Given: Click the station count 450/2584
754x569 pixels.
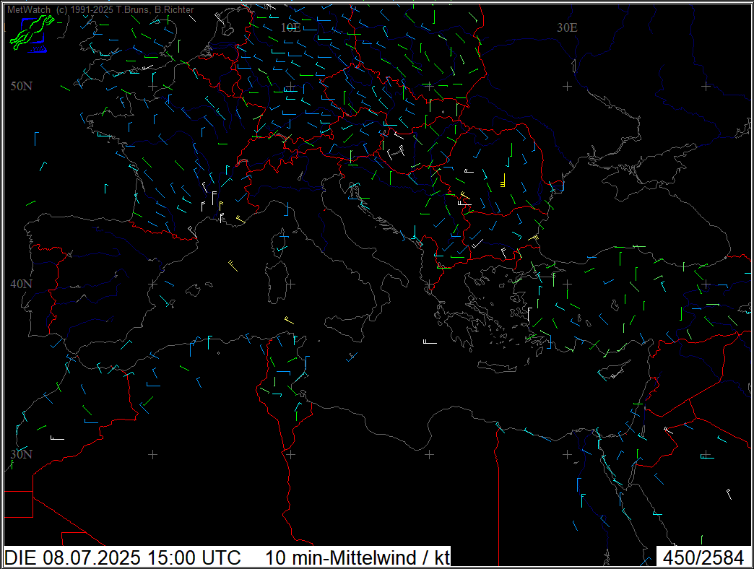Looking at the screenshot, I should tap(703, 557).
